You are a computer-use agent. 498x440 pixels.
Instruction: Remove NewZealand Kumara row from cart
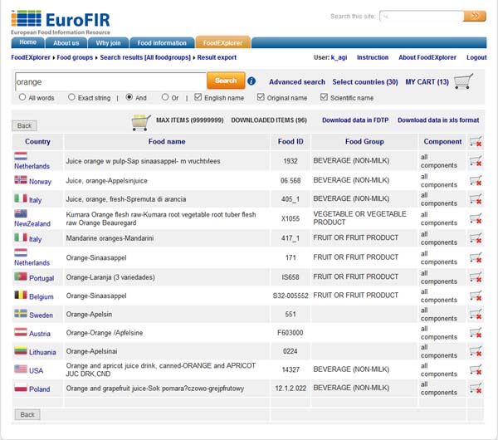point(476,218)
